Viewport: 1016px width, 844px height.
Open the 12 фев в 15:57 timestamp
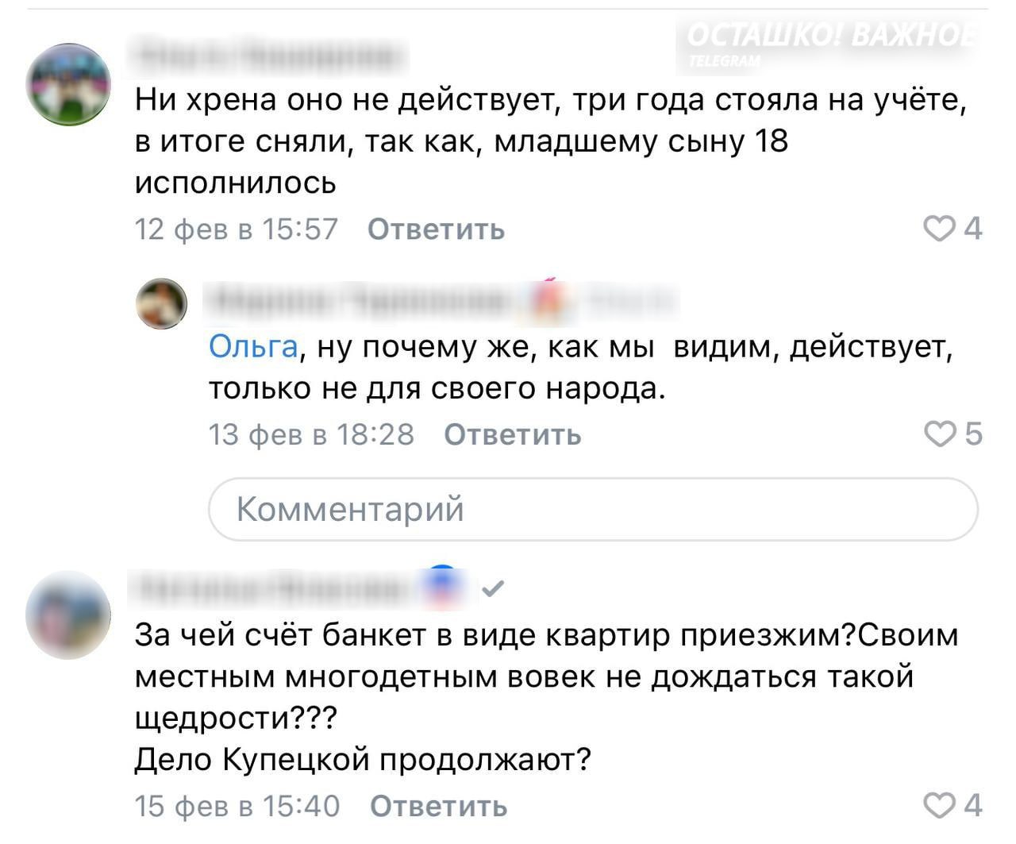pos(237,229)
